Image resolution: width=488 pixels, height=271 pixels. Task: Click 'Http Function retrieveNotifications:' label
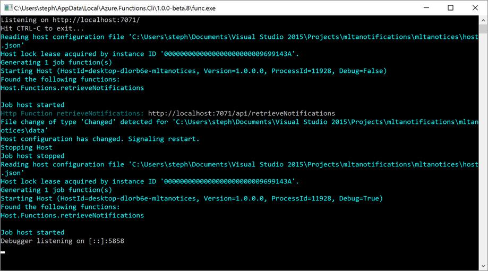coord(72,113)
